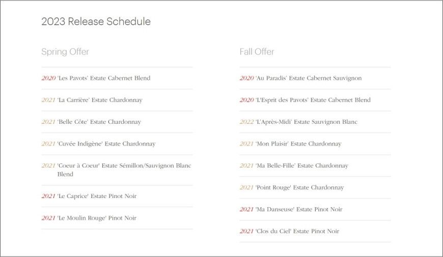Open 2021 'La Carrière' Estate Chardonnay
This screenshot has width=443, height=257.
[92, 100]
